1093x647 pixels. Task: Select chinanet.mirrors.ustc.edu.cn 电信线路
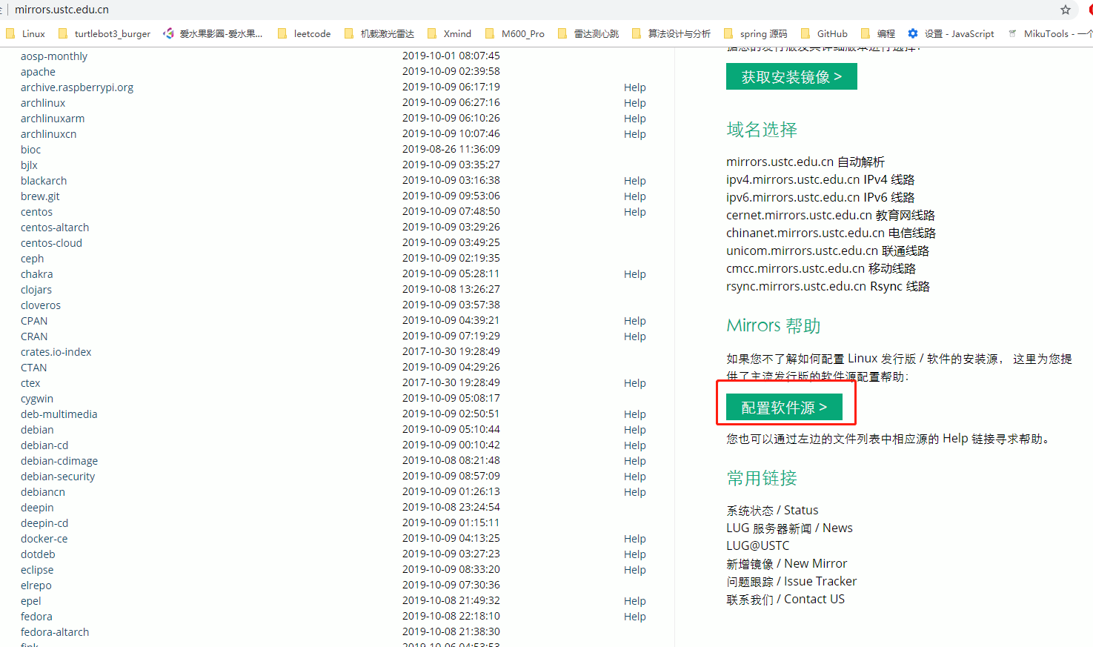(x=831, y=233)
